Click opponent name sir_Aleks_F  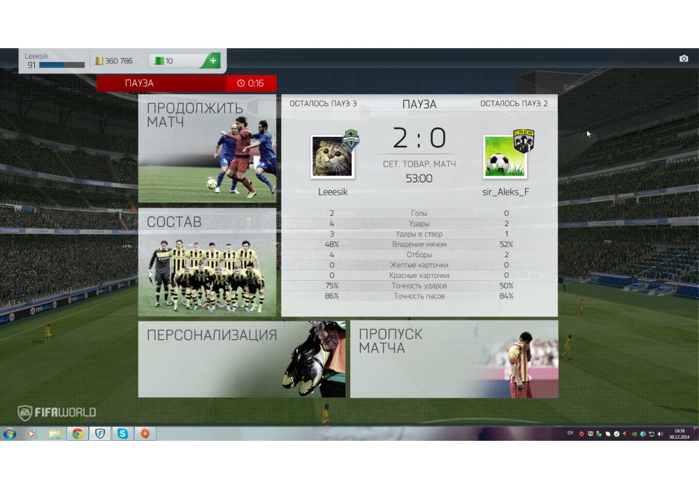click(505, 192)
